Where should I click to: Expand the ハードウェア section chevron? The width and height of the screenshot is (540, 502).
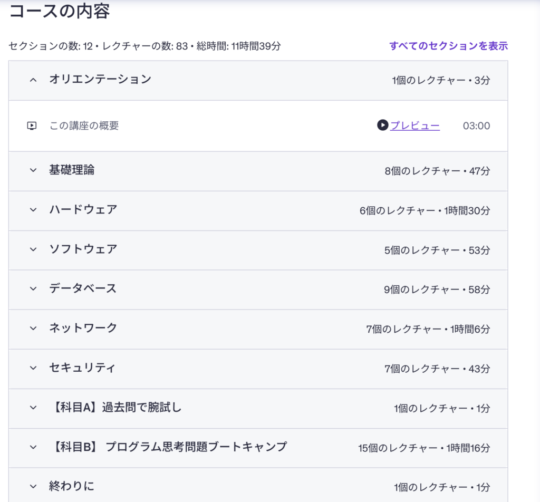33,210
